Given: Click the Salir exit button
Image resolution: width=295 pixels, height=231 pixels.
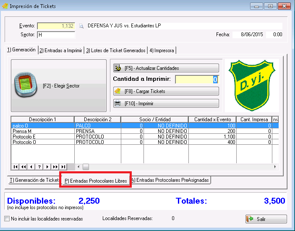Looking at the screenshot, I should coord(266,219).
